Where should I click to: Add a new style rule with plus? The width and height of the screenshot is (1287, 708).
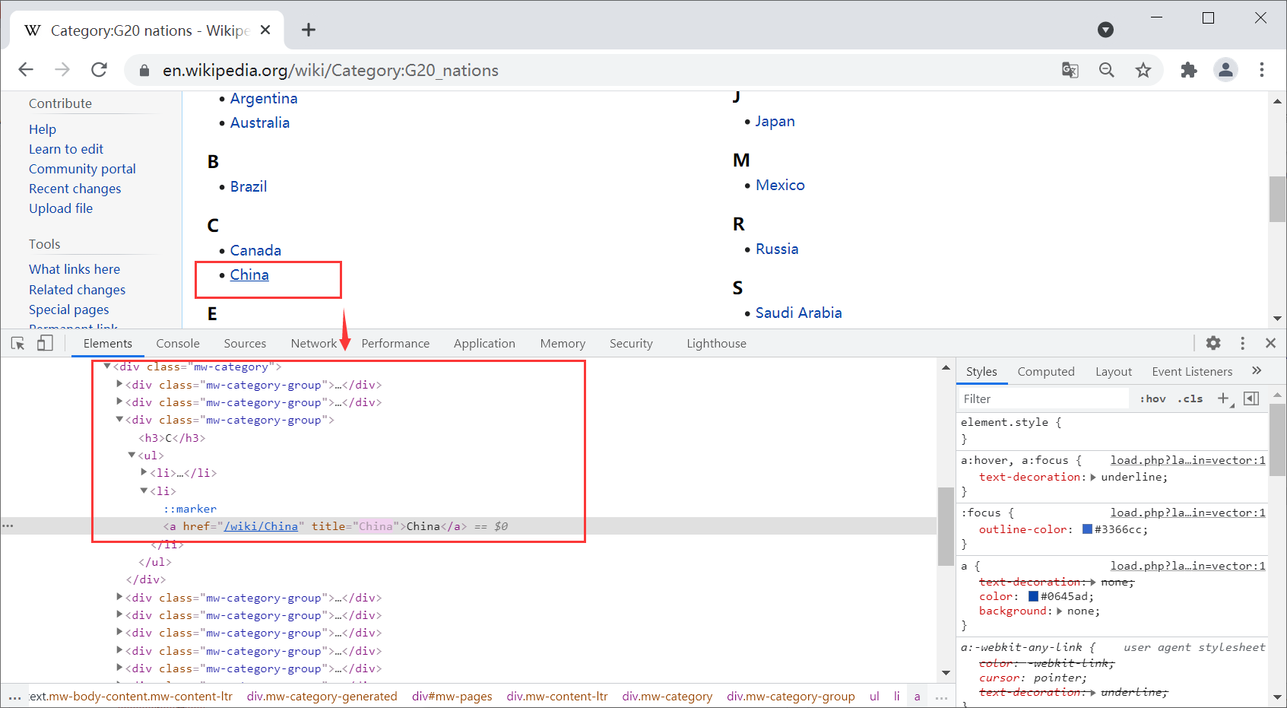click(x=1224, y=398)
